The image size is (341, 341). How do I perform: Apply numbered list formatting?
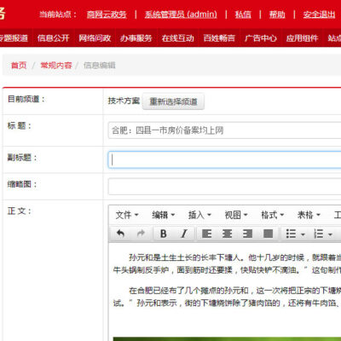(x=318, y=234)
